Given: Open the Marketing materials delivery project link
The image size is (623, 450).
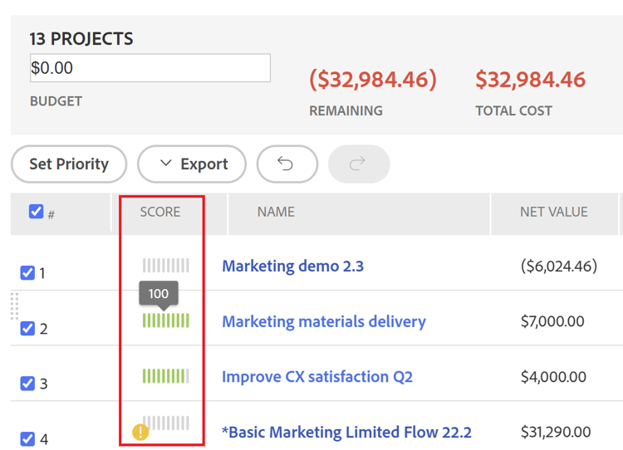Looking at the screenshot, I should (x=324, y=321).
